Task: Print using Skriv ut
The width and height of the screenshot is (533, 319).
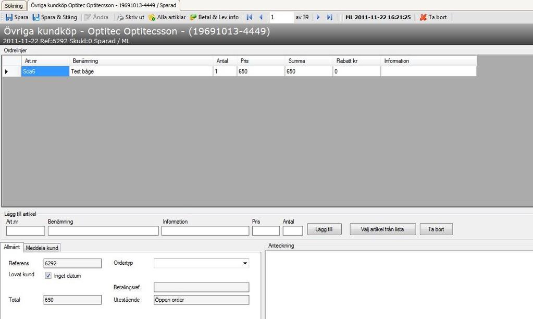Action: click(131, 17)
